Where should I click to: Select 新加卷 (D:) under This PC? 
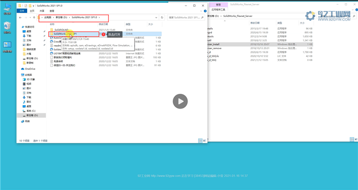click(x=32, y=115)
